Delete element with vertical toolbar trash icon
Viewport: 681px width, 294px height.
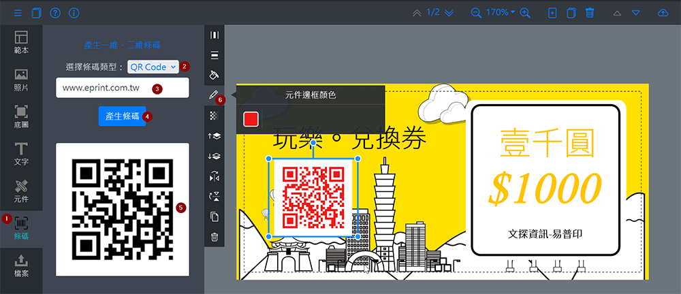click(215, 237)
